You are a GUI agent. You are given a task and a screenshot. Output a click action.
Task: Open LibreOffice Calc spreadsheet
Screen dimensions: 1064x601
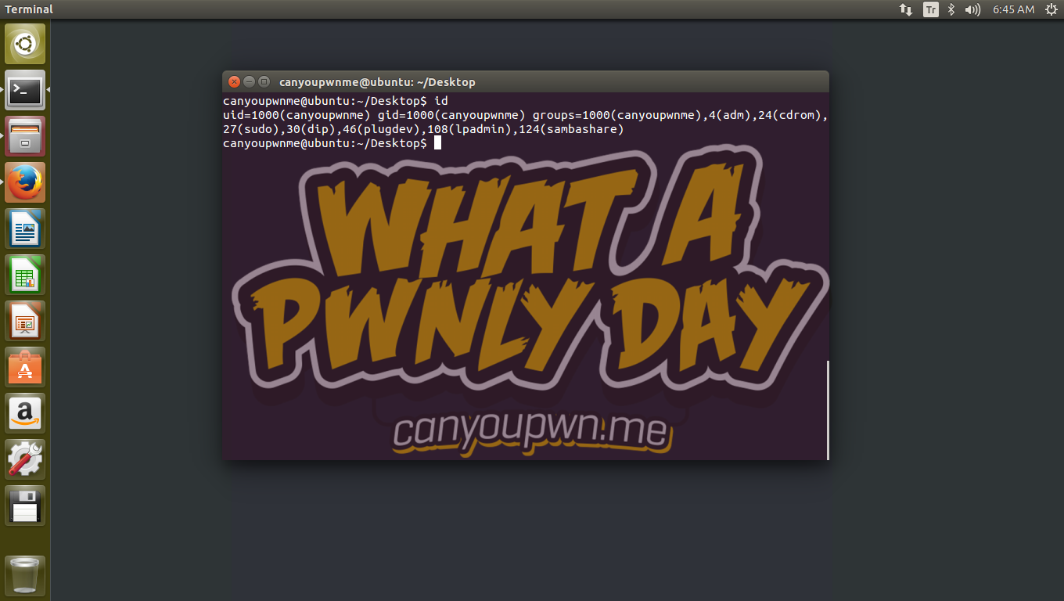[x=25, y=275]
